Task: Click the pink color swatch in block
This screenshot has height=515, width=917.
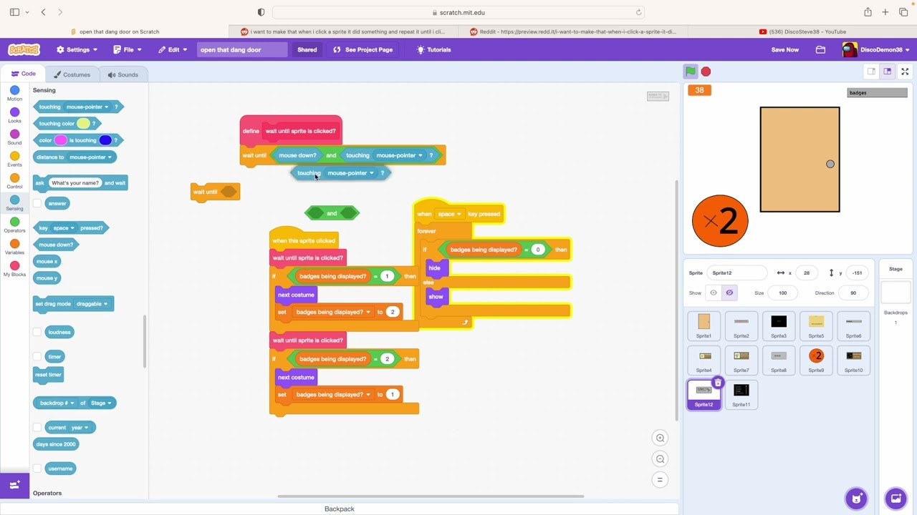Action: click(x=61, y=140)
